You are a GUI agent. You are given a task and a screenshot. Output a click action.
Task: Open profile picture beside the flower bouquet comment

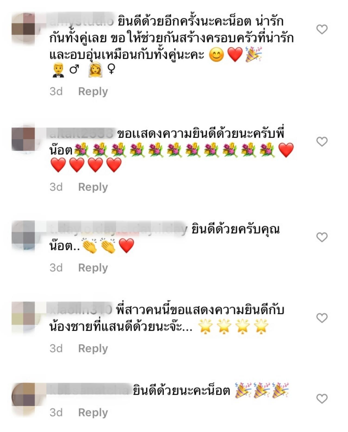click(24, 139)
